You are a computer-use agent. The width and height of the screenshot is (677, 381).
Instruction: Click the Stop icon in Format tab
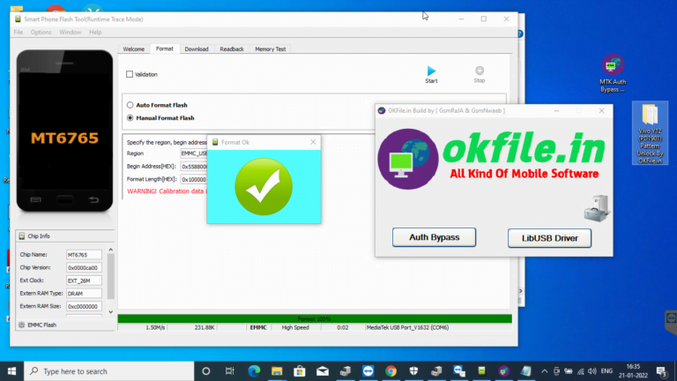(x=480, y=71)
